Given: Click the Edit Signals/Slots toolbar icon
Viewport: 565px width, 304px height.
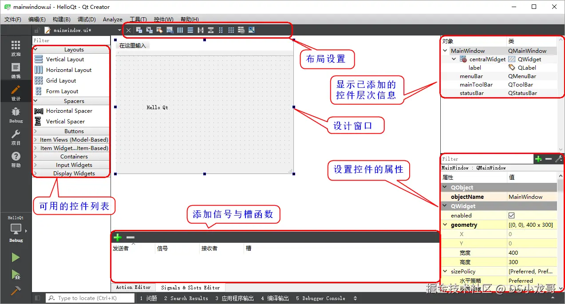Looking at the screenshot, I should point(149,30).
